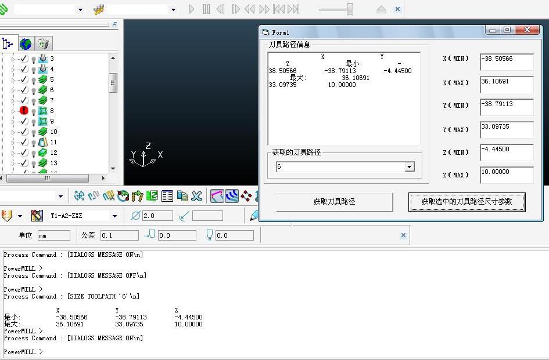Toggle the checkmark for toolpath 3
The height and width of the screenshot is (360, 549).
point(24,59)
